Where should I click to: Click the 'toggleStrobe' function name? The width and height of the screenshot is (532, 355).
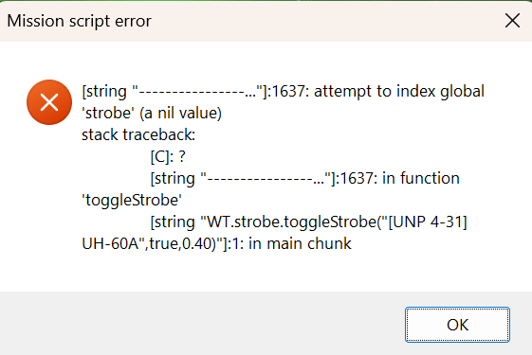(132, 200)
